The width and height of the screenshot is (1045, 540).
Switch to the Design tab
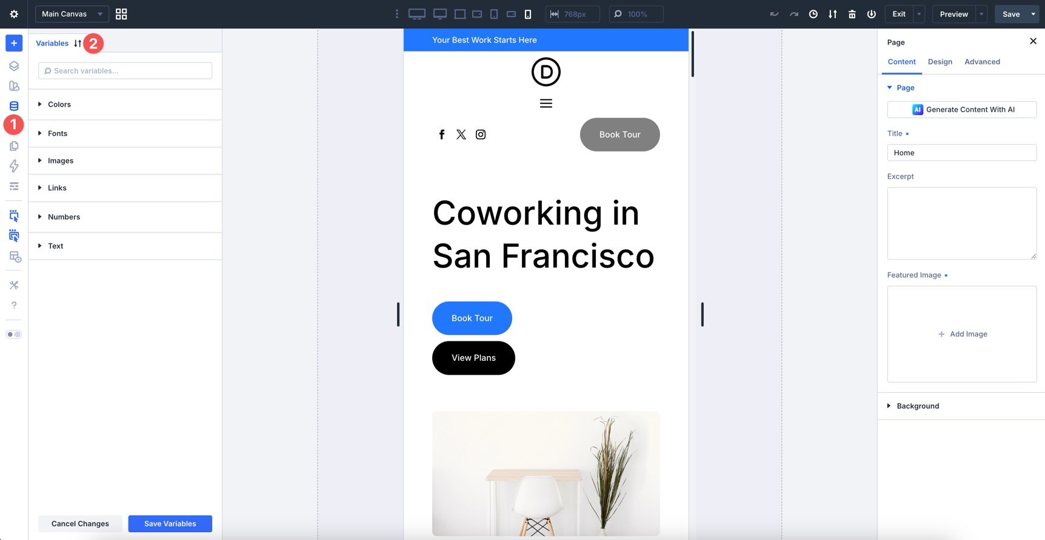940,62
